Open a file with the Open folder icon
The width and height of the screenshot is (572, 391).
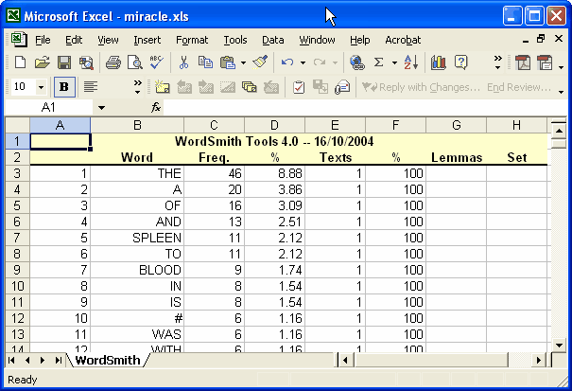pyautogui.click(x=42, y=62)
